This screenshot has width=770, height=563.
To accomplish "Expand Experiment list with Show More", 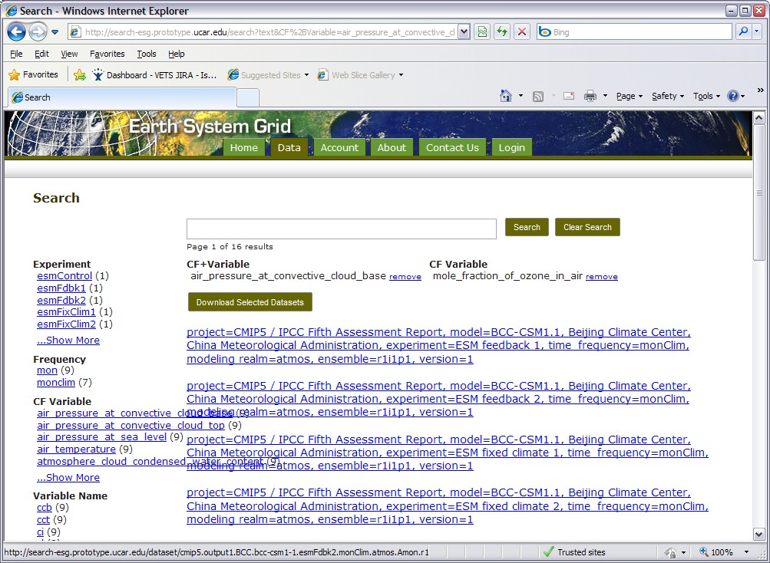I will pos(68,341).
